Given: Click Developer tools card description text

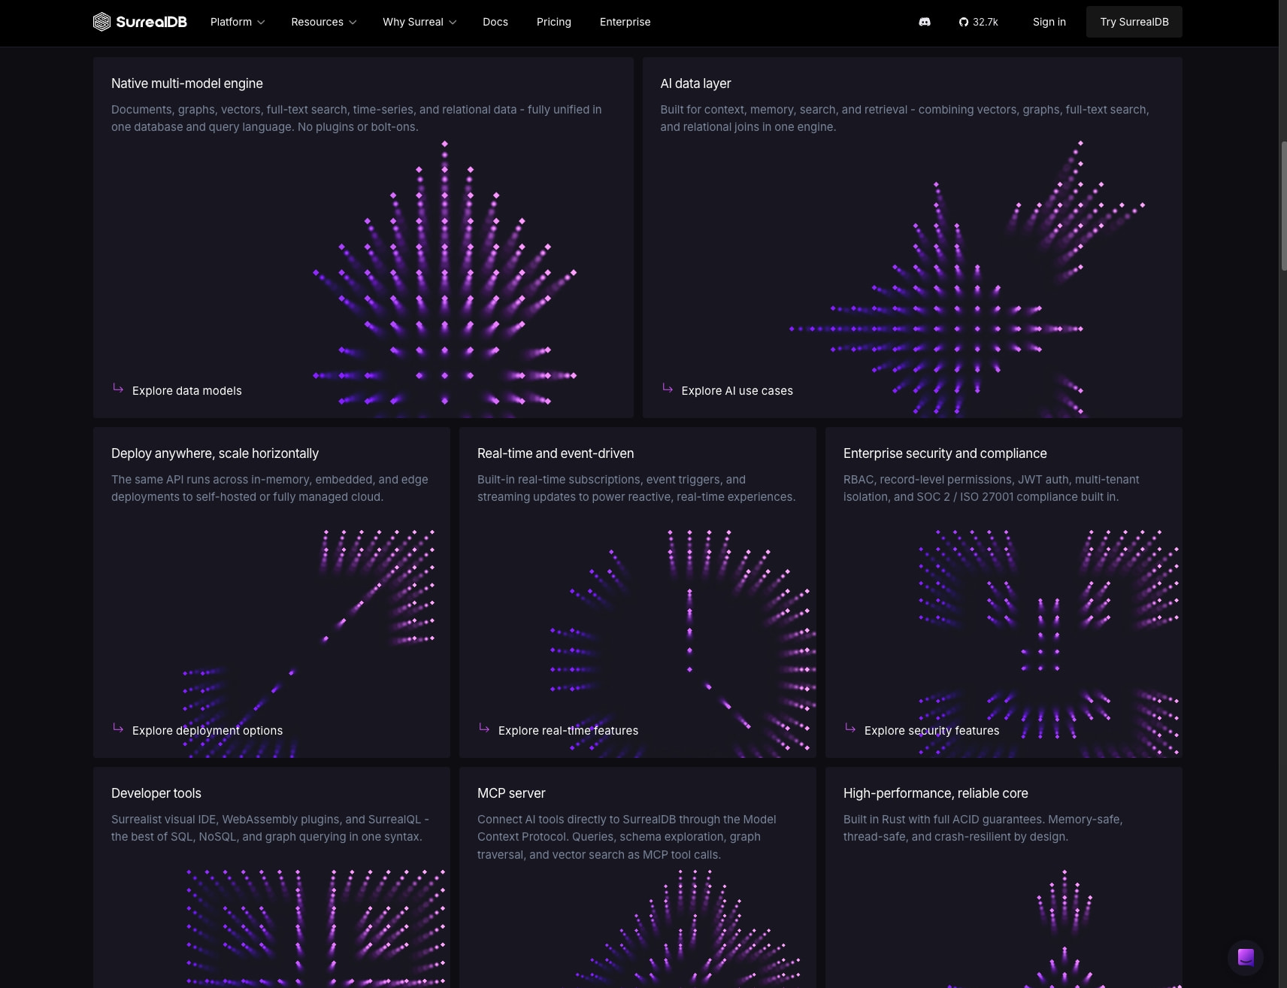Looking at the screenshot, I should pyautogui.click(x=270, y=828).
